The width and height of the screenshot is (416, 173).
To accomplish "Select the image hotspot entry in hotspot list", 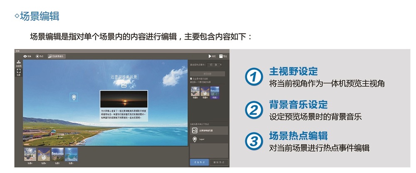I will [x=209, y=131].
